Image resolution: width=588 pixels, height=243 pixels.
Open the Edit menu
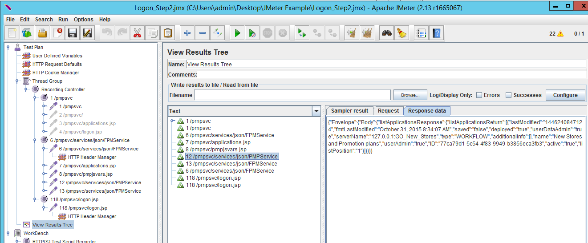24,20
